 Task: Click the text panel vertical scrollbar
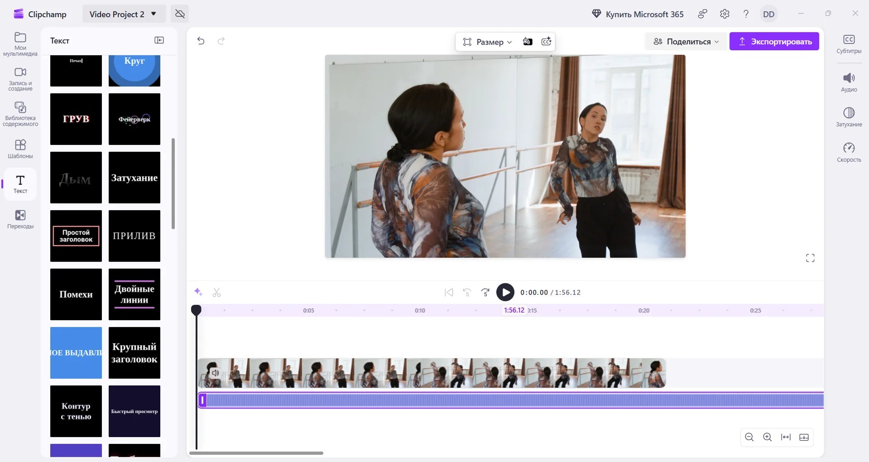point(173,183)
